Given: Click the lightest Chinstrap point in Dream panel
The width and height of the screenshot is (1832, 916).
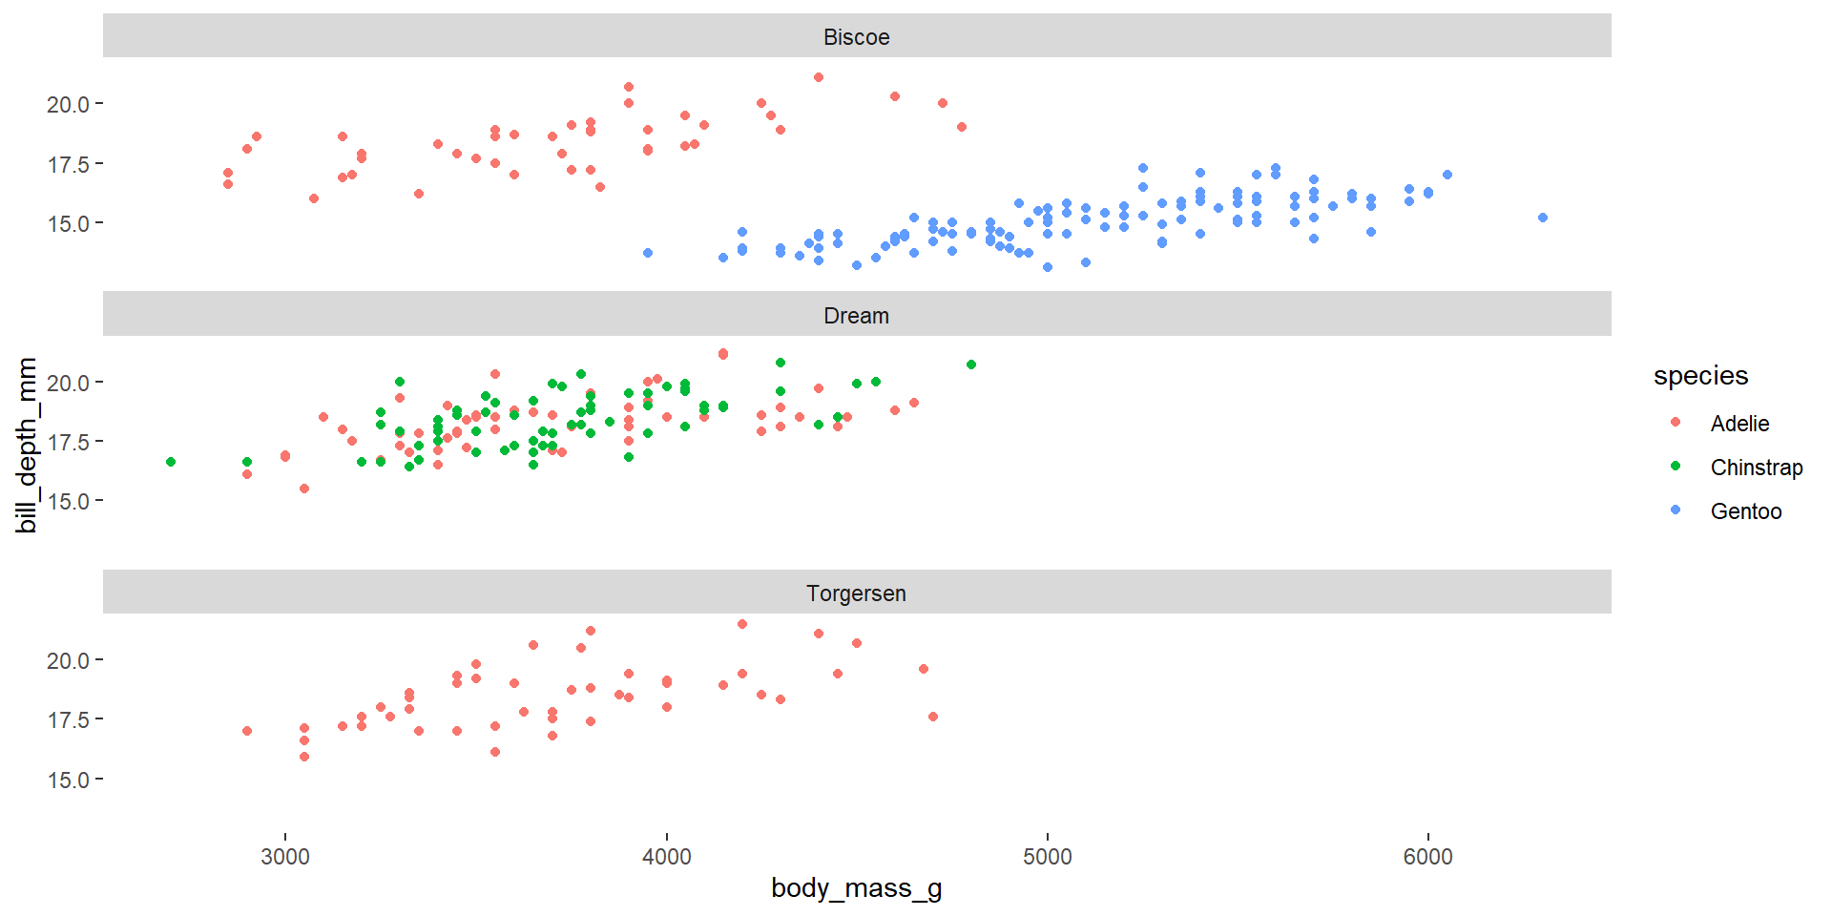Looking at the screenshot, I should click(171, 462).
